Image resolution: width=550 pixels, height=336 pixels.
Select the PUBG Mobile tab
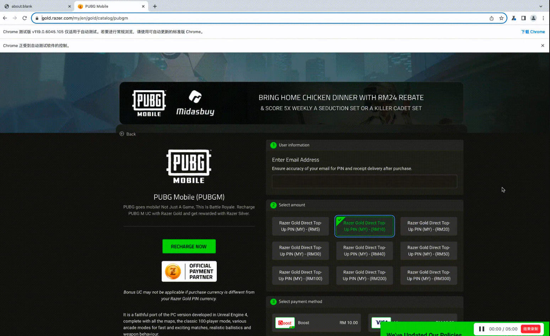pyautogui.click(x=110, y=6)
